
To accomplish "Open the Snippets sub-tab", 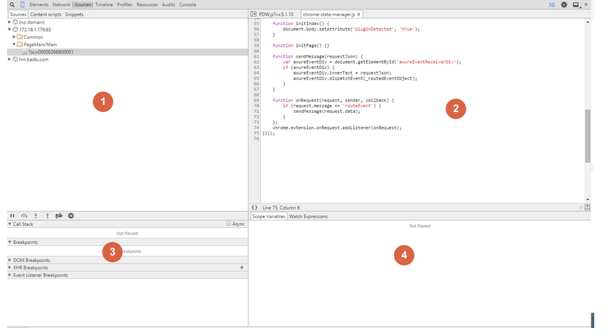I will 74,15.
